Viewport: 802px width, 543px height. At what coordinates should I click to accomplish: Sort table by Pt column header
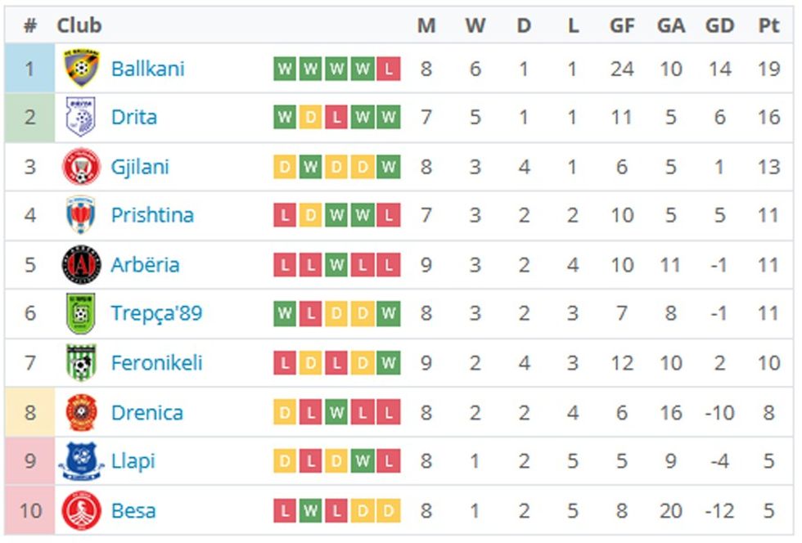tap(768, 25)
